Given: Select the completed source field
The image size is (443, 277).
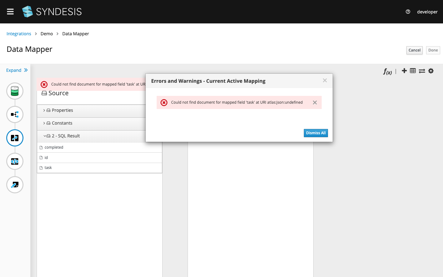Looking at the screenshot, I should tap(99, 147).
